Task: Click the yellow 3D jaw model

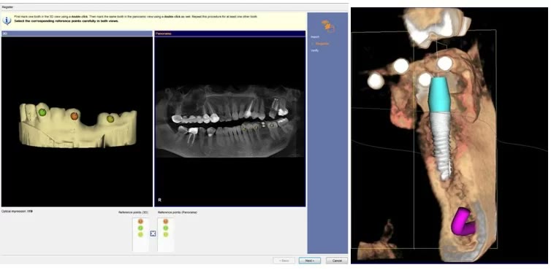Action: pyautogui.click(x=78, y=125)
